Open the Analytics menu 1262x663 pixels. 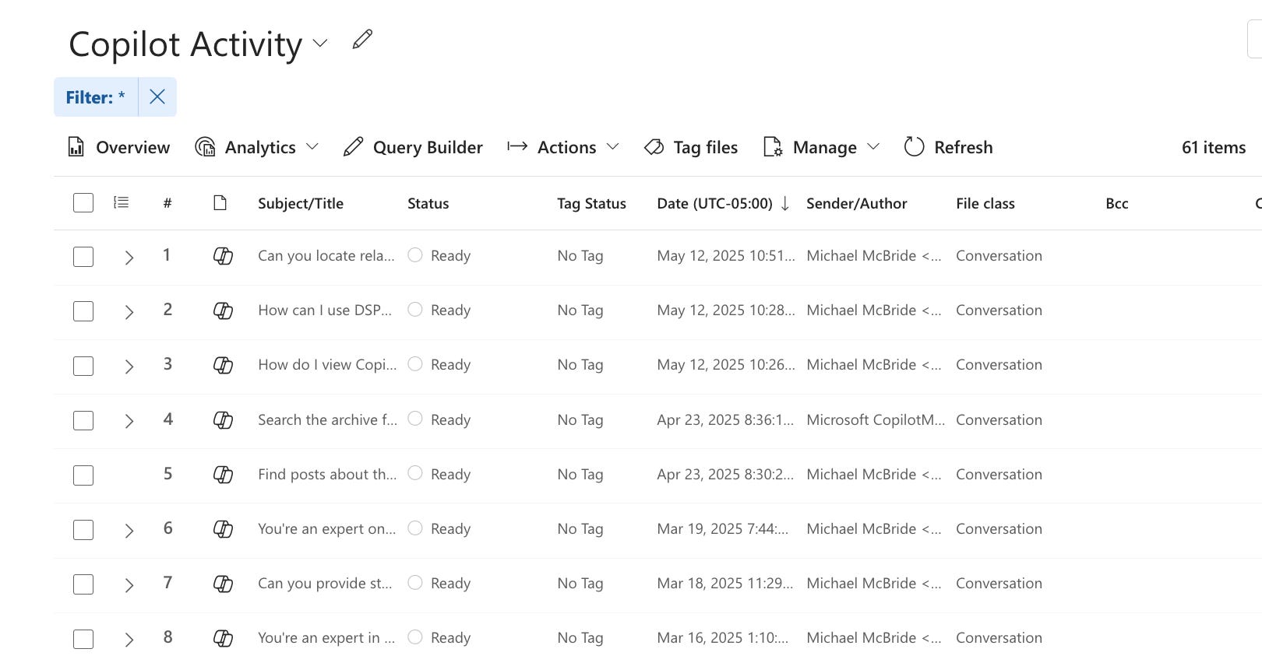tap(257, 147)
